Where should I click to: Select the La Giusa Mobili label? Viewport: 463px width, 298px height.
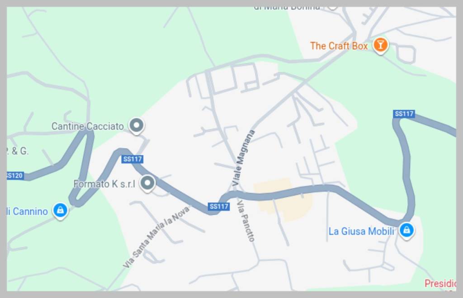(361, 231)
